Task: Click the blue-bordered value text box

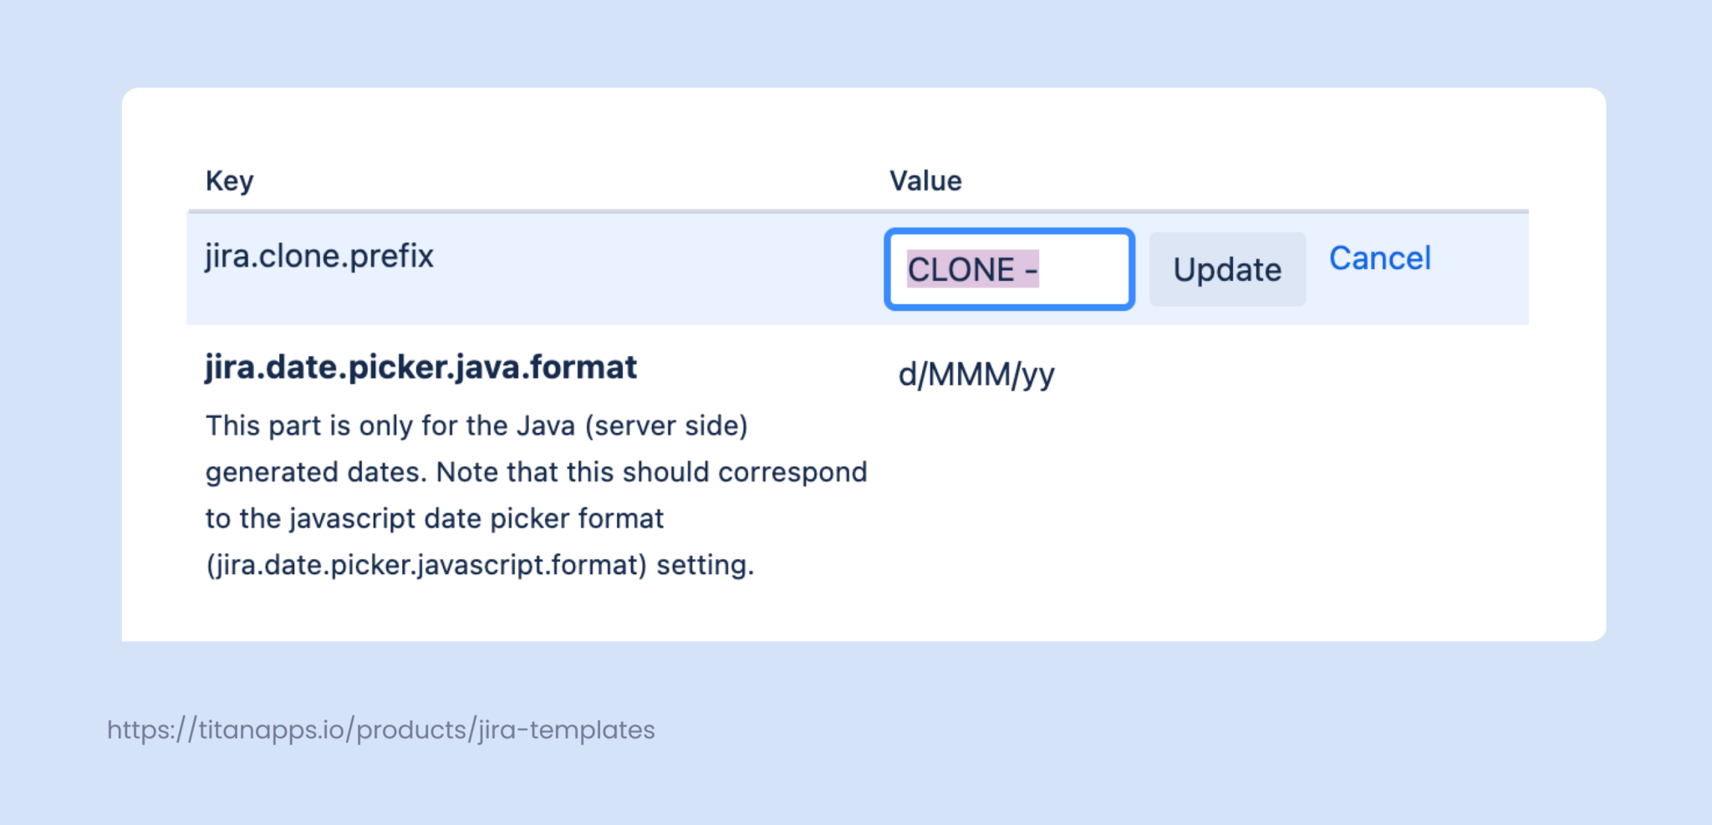Action: tap(1009, 269)
